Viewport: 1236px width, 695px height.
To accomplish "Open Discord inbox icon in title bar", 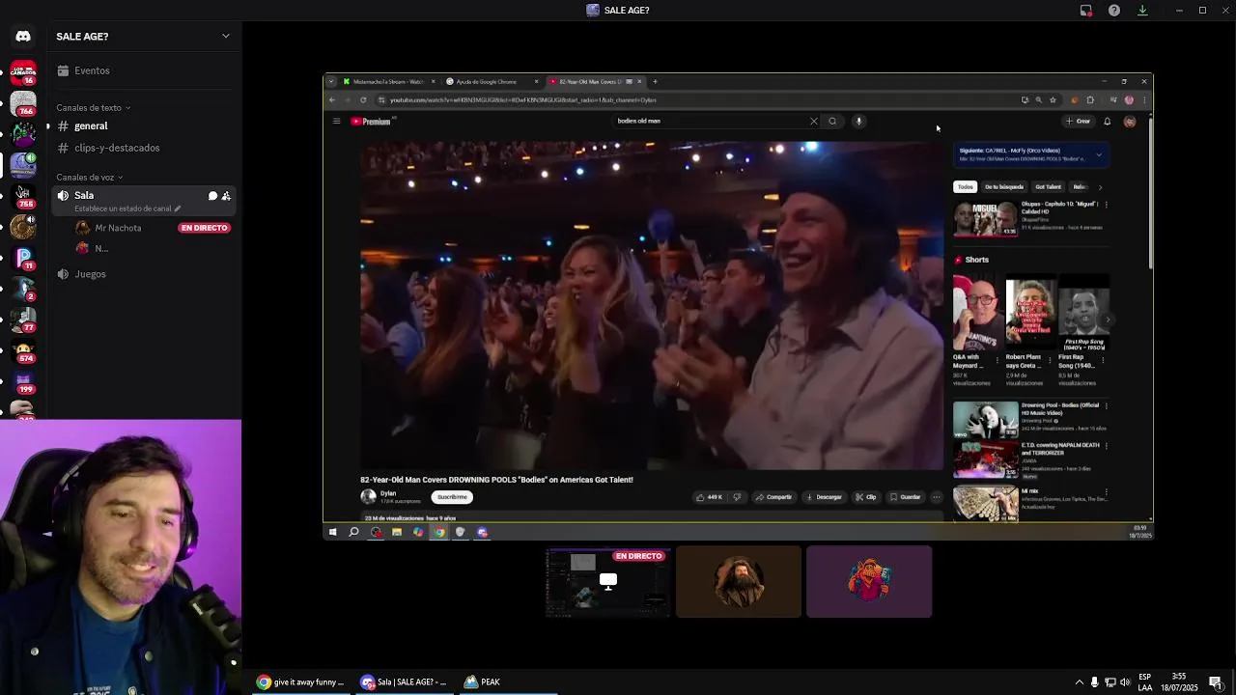I will (1086, 11).
